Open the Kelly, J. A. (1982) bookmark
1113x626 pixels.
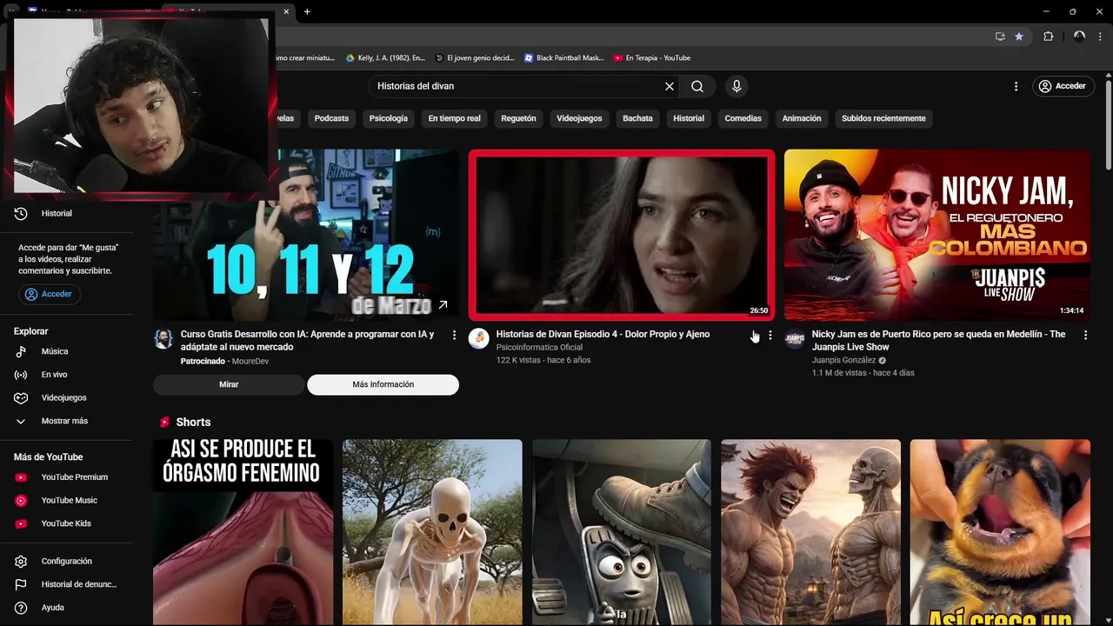(385, 58)
